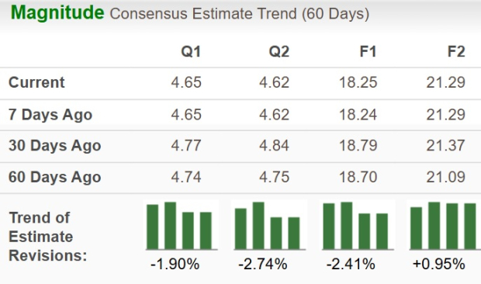
Task: Click the F1 trend bar chart
Action: 358,226
